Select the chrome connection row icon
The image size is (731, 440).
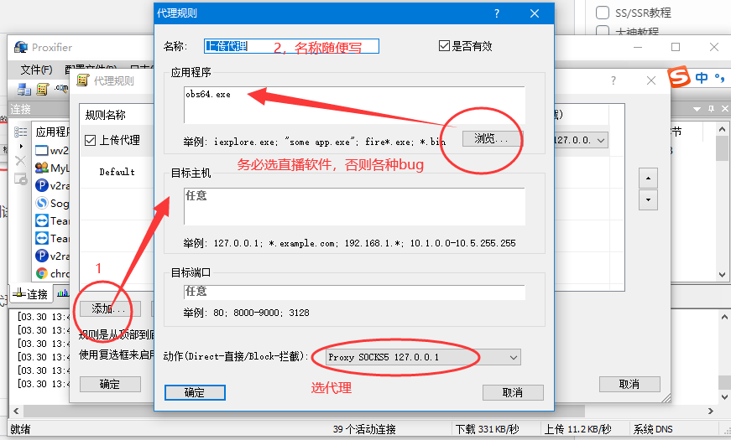[42, 273]
